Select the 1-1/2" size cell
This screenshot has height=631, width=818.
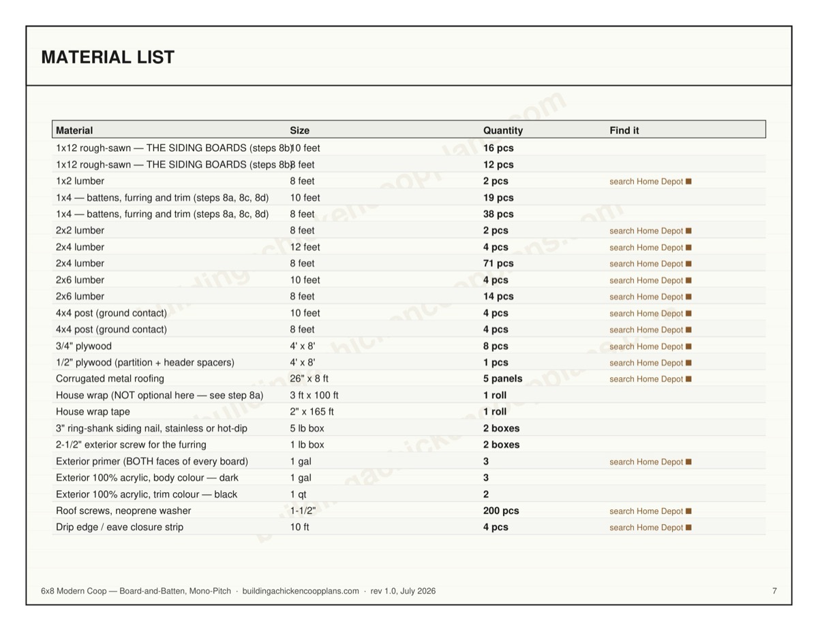click(303, 511)
